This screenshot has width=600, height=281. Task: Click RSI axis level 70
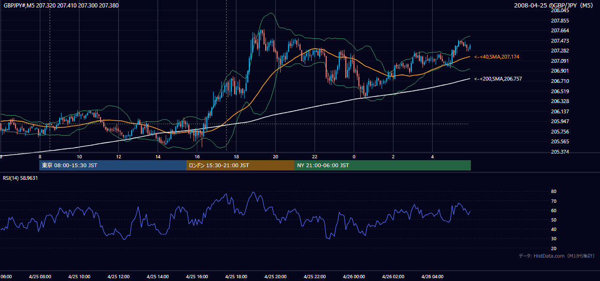(x=554, y=201)
